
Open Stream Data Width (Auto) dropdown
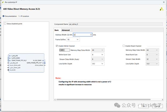coord(98,59)
